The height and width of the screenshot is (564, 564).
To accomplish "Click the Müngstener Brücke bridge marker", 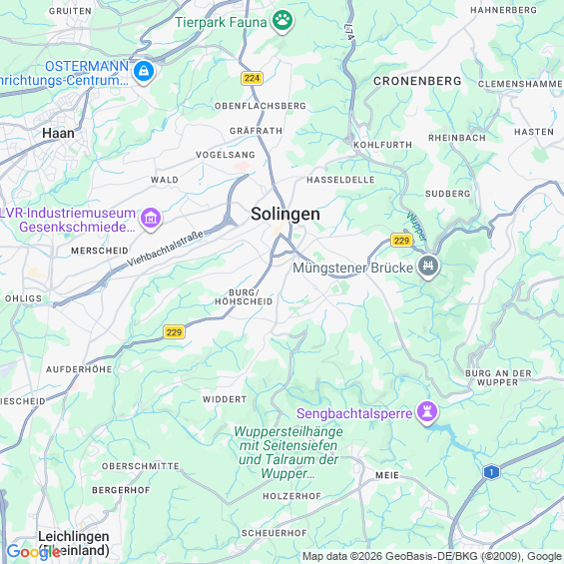I will (x=427, y=268).
